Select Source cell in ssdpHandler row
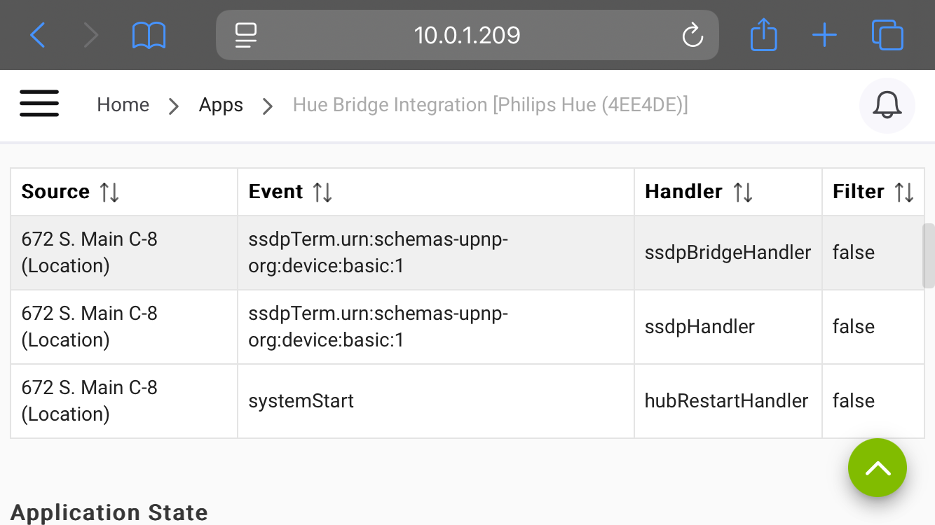Screen dimensions: 935x525 point(124,327)
